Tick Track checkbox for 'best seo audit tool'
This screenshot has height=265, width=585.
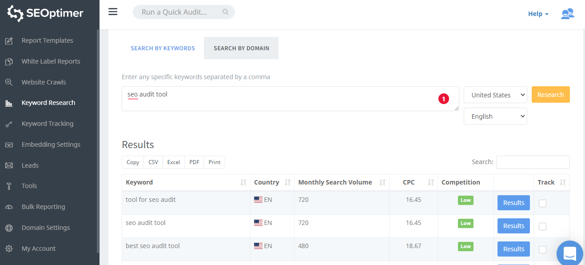coord(542,249)
